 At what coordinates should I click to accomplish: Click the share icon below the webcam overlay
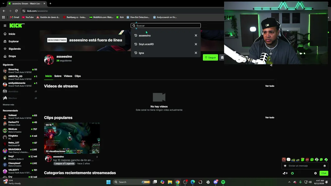[x=271, y=65]
